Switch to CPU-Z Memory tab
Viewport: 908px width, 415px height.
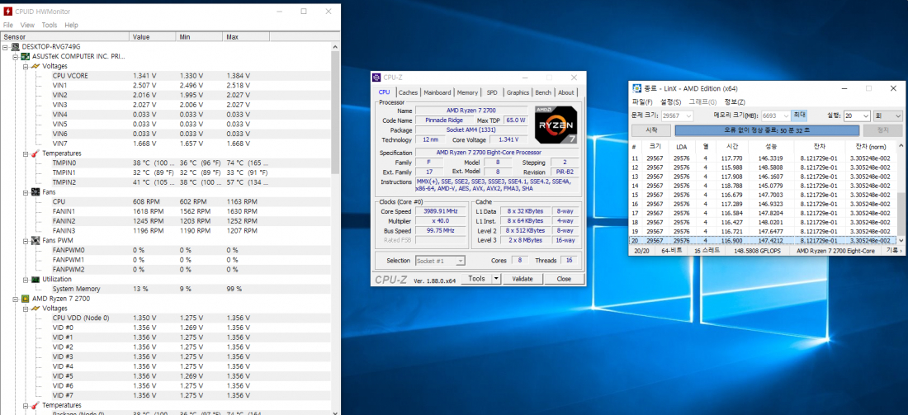click(467, 92)
